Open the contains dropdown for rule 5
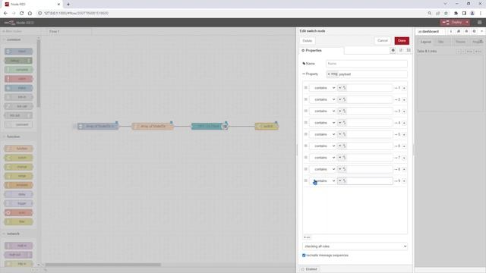 [x=322, y=134]
